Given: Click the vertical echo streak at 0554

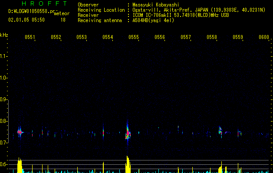Looking at the screenshot, I should [x=103, y=133].
